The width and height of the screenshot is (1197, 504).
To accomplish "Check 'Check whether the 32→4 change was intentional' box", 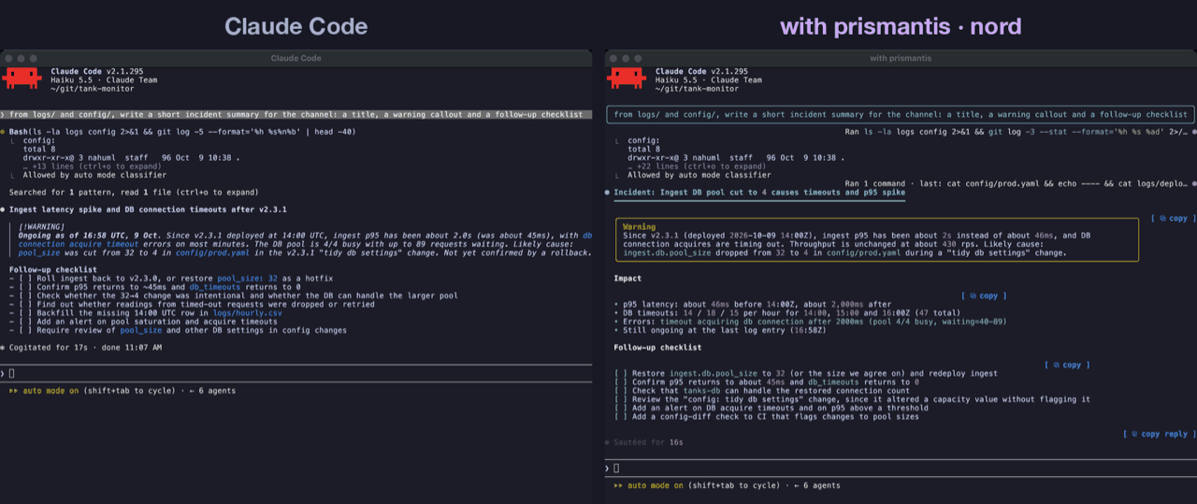I will click(25, 295).
